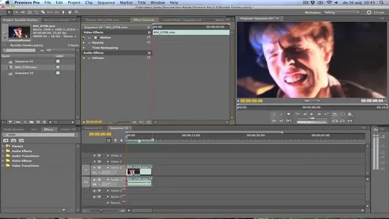Expand the Motion effect properties
The height and width of the screenshot is (219, 389).
84,38
